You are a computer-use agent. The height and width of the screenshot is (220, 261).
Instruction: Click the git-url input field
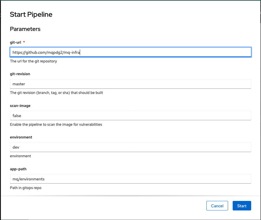[x=131, y=52]
